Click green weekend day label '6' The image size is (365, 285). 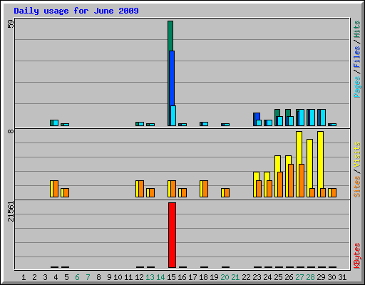[77, 277]
